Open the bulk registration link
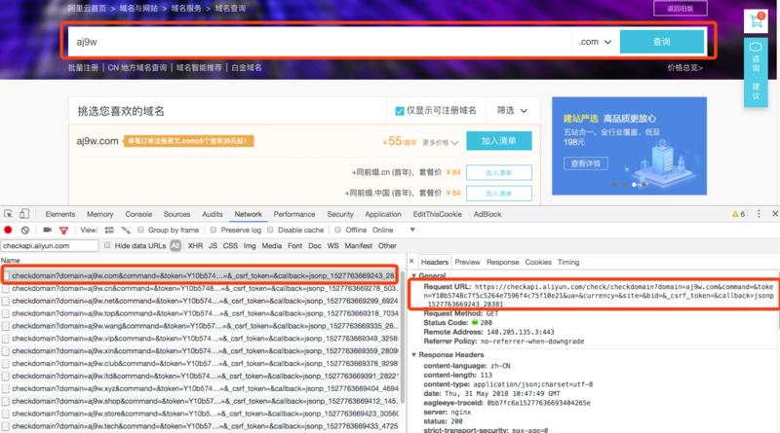The image size is (780, 433). click(83, 67)
